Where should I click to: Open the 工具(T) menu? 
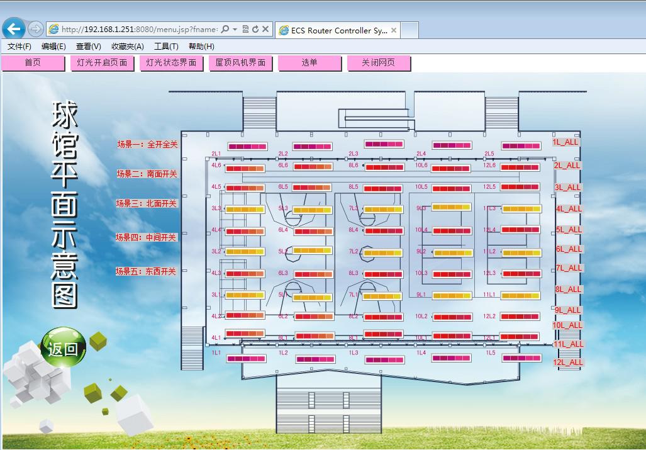(166, 47)
